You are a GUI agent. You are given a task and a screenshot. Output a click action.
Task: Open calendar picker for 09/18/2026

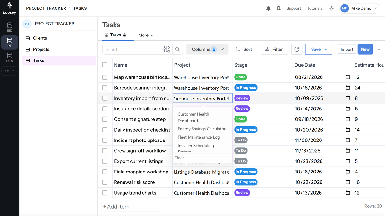click(x=348, y=119)
